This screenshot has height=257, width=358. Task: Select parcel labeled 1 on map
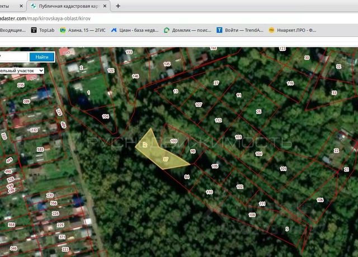pos(88,93)
